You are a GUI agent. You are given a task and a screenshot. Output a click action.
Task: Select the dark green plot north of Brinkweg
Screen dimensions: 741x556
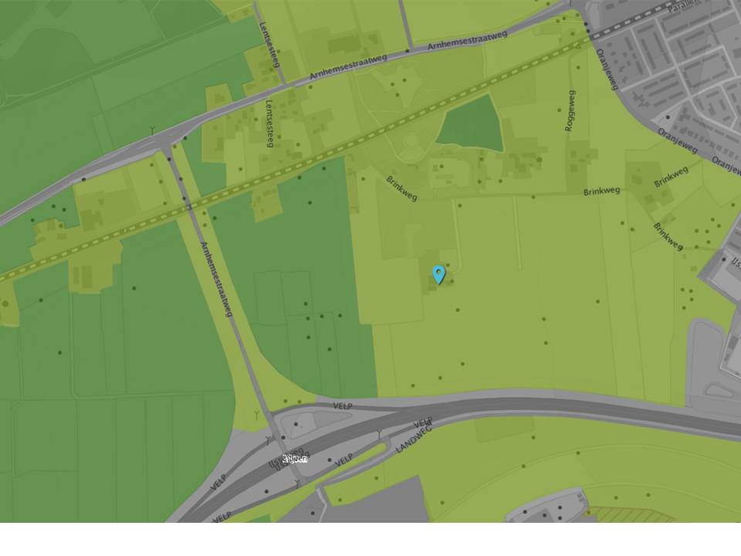pos(471,123)
